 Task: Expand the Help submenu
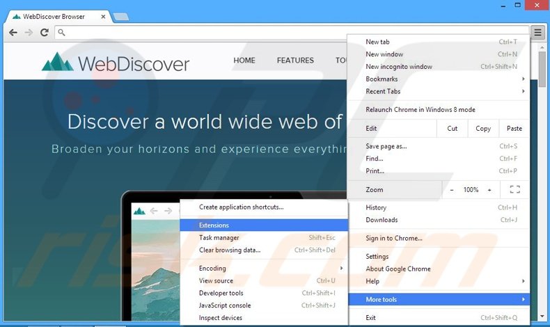tap(439, 281)
